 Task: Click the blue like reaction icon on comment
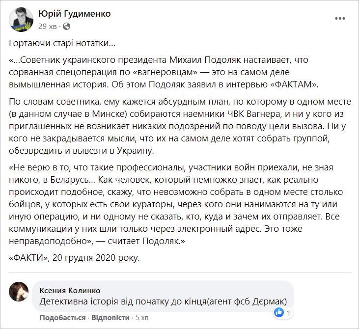(x=279, y=312)
